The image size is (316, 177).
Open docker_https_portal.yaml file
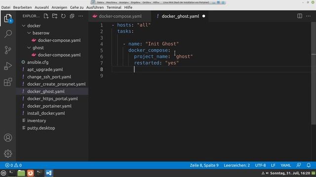coord(52,99)
